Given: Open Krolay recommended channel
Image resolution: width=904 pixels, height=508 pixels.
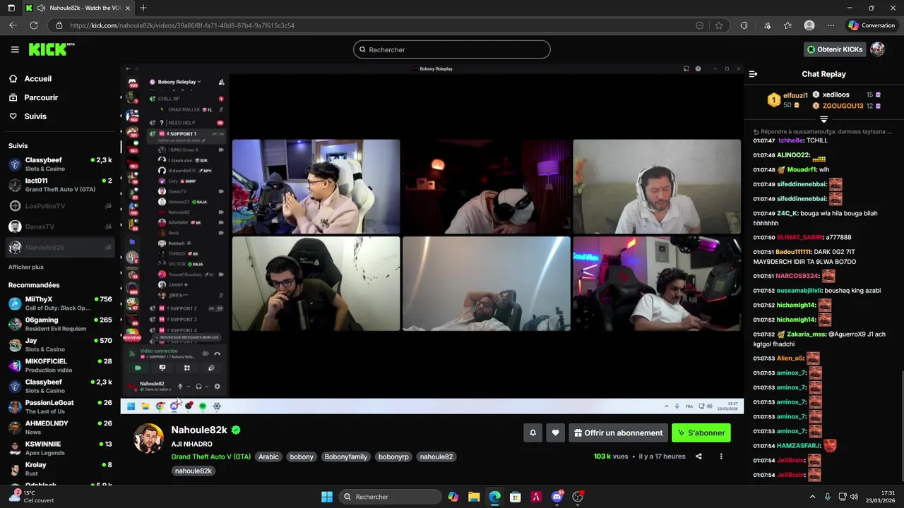Looking at the screenshot, I should click(60, 469).
